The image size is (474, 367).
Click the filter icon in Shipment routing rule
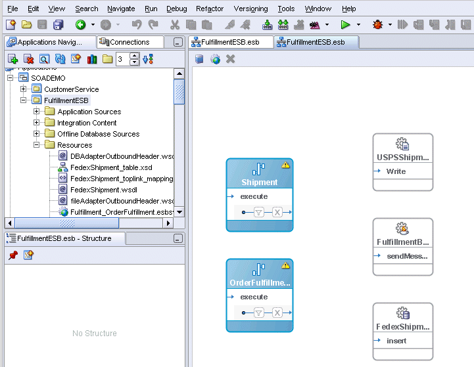point(259,213)
